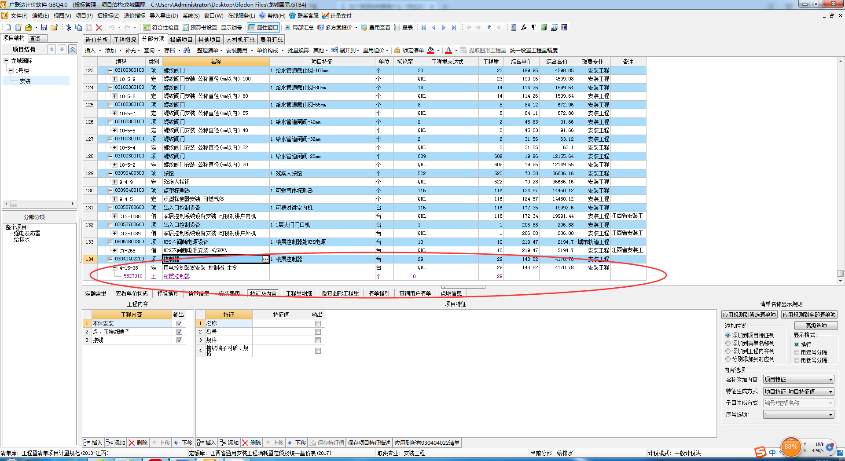Open 局部汇总 partial summary
The width and height of the screenshot is (845, 461).
pyautogui.click(x=299, y=27)
